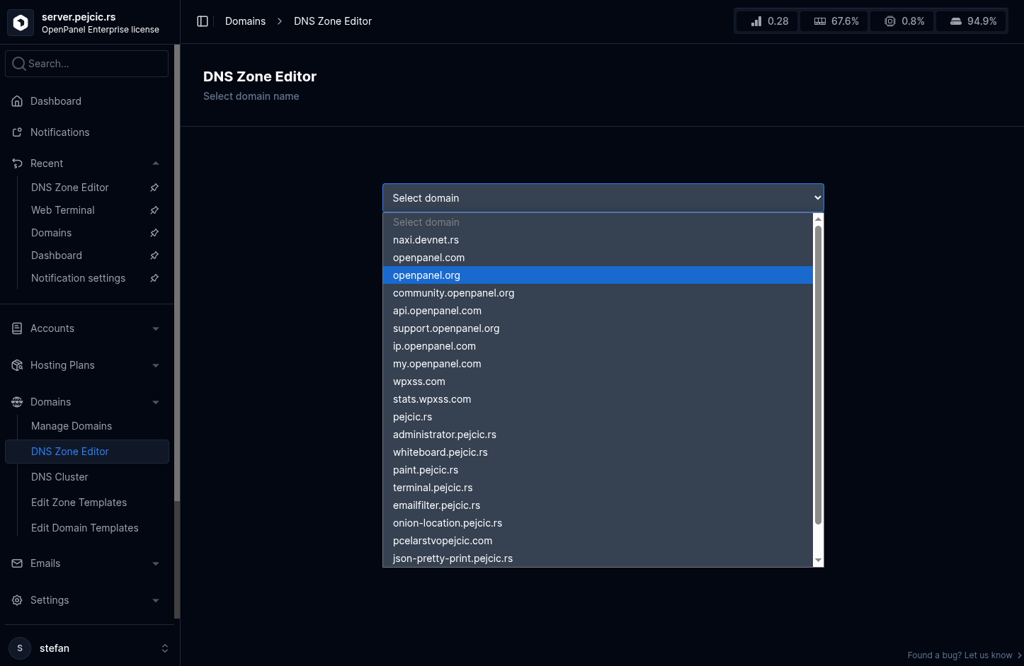Click the Notifications bell icon
This screenshot has width=1024, height=666.
click(18, 132)
